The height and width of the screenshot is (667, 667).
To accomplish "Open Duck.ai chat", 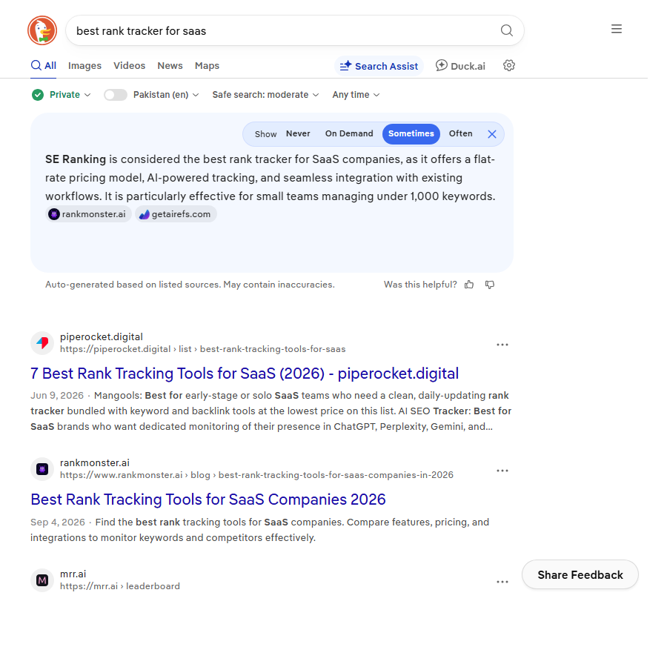I will 460,66.
